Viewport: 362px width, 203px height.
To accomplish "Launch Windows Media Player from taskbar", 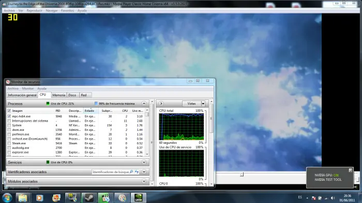I will tap(39, 198).
